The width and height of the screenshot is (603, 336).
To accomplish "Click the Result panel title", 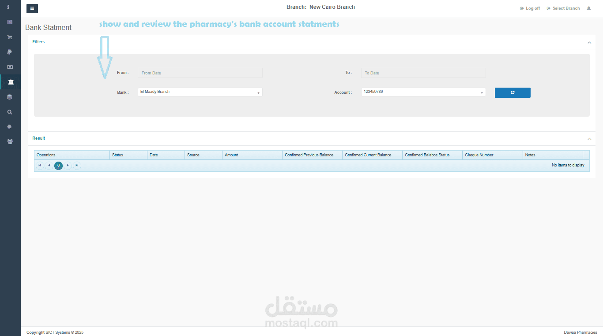I will point(39,138).
